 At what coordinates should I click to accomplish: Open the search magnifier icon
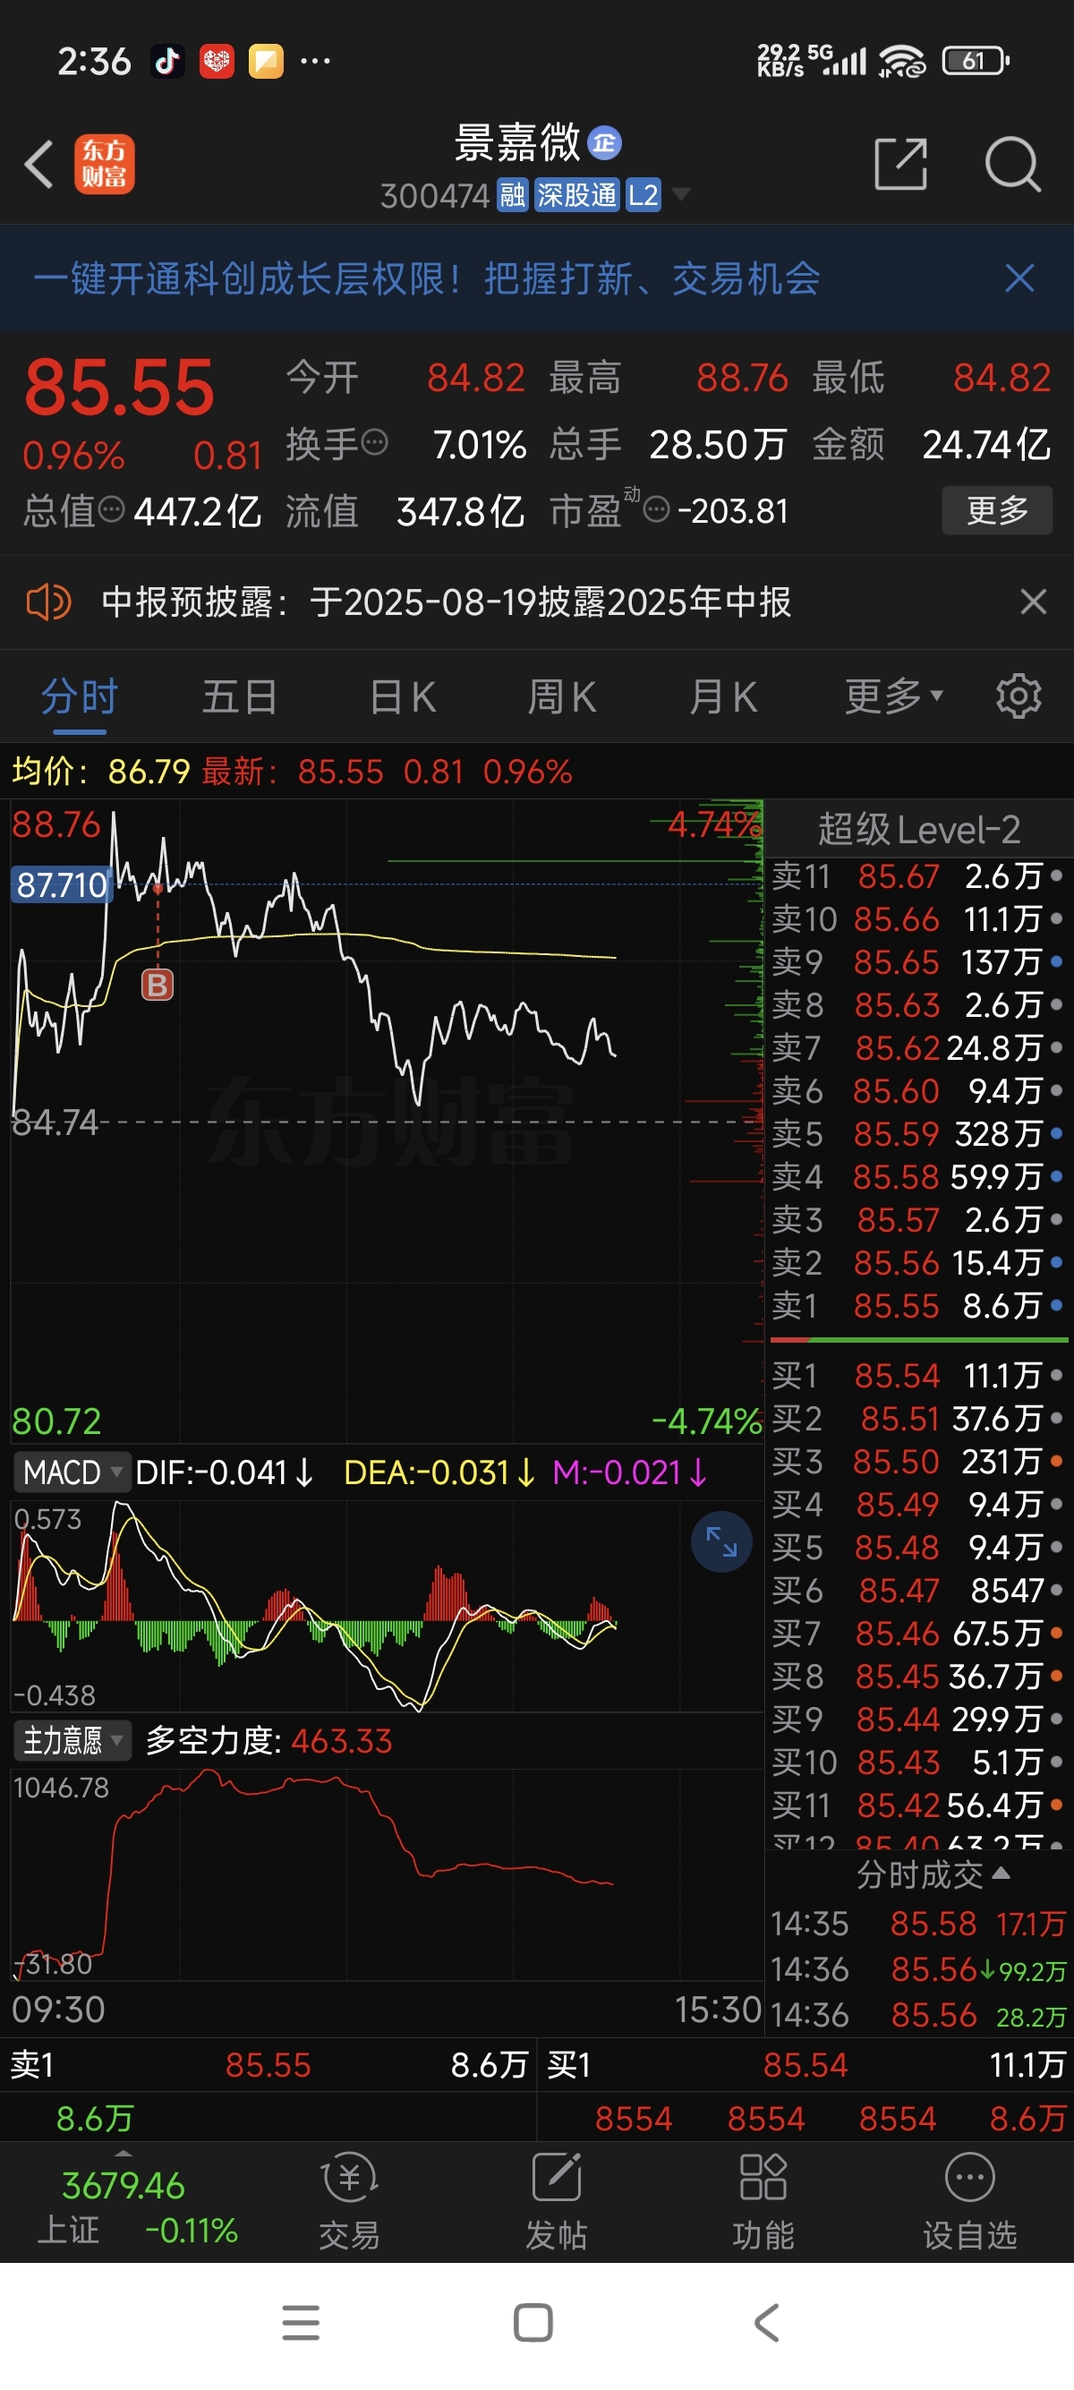(1013, 164)
